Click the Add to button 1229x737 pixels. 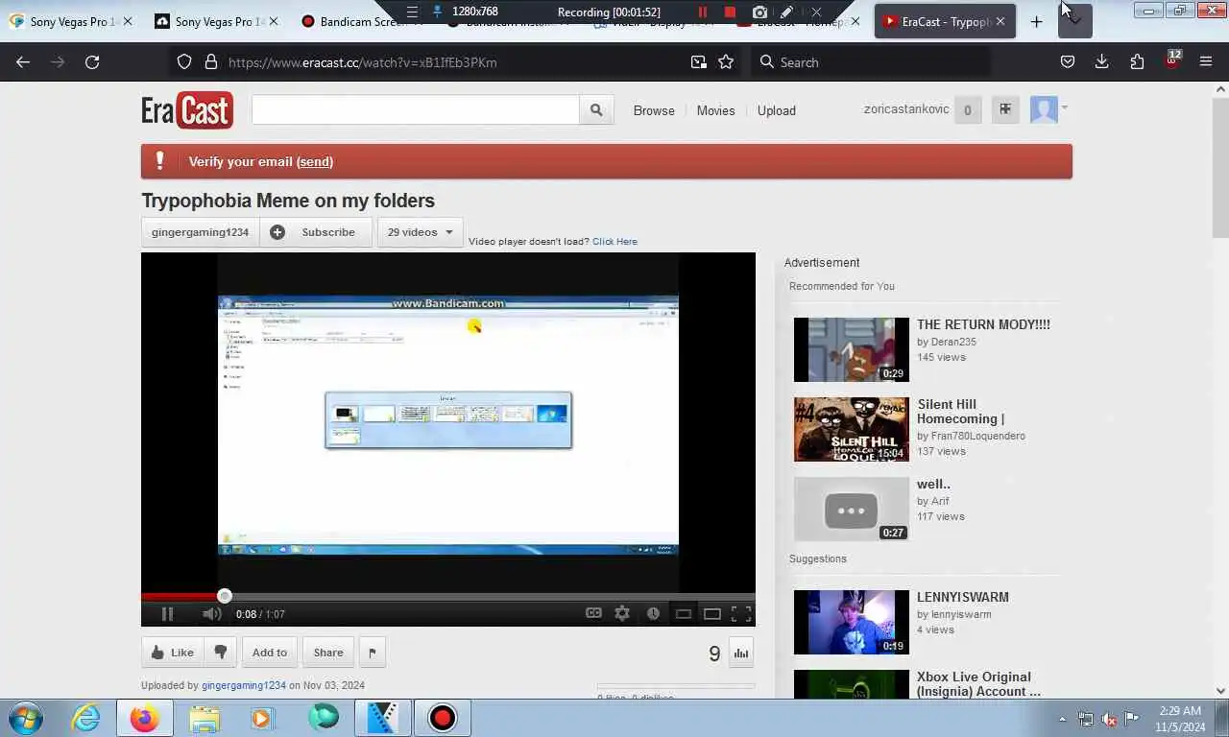269,653
